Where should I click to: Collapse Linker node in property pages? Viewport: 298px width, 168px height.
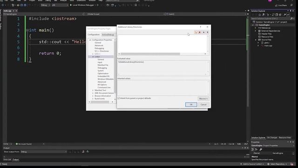[93, 57]
